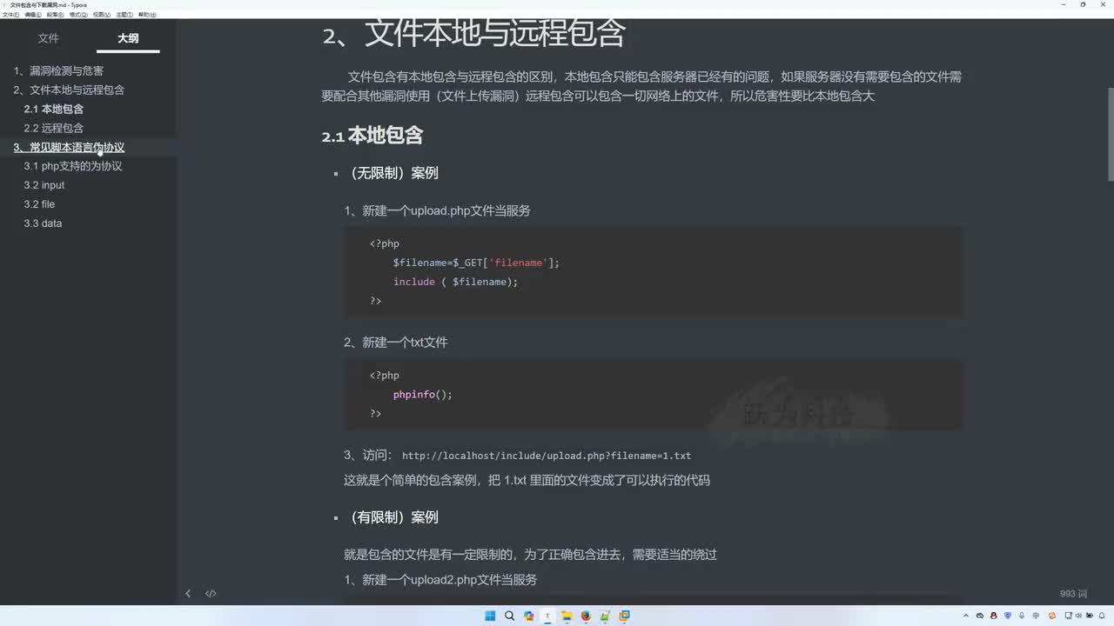The width and height of the screenshot is (1114, 626).
Task: Select the 大纲 outline tab
Action: tap(128, 38)
